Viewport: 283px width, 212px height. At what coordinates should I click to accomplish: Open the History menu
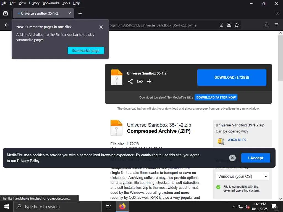click(x=34, y=3)
